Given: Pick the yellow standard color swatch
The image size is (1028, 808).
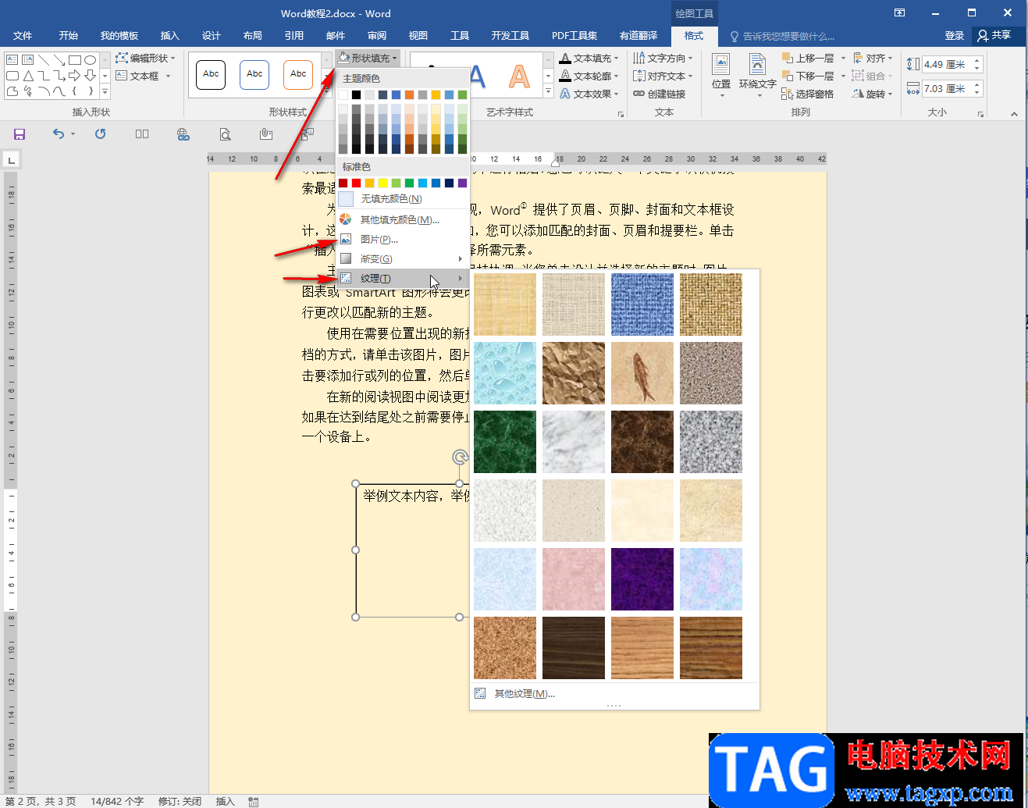Looking at the screenshot, I should coord(382,183).
